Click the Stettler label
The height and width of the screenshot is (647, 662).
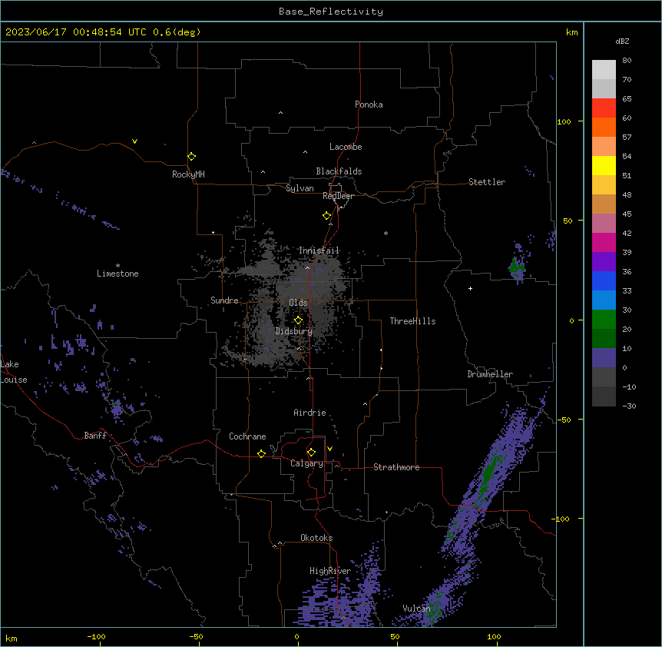(487, 182)
